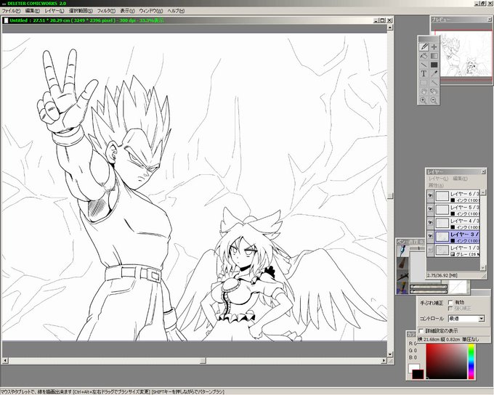The height and width of the screenshot is (395, 494).
Task: Choose the airbrush brush type
Action: pos(402,275)
